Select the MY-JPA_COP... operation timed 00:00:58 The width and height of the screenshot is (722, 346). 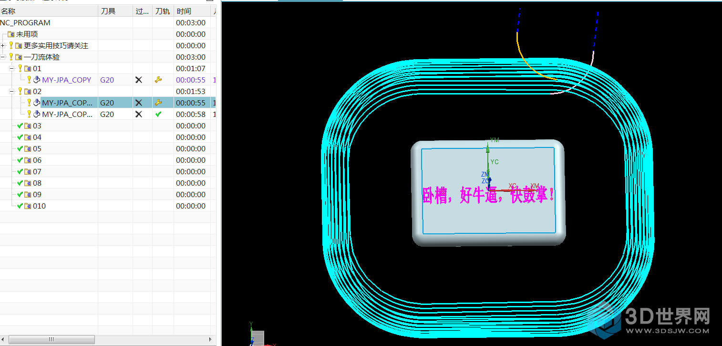[67, 115]
